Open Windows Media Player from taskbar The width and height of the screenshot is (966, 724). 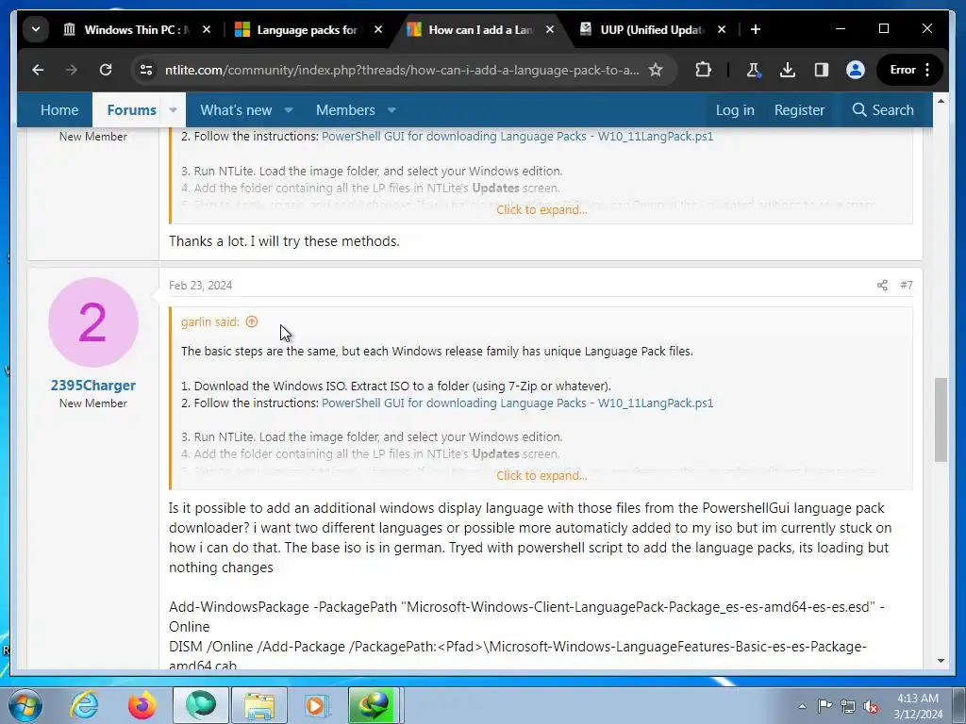click(317, 705)
